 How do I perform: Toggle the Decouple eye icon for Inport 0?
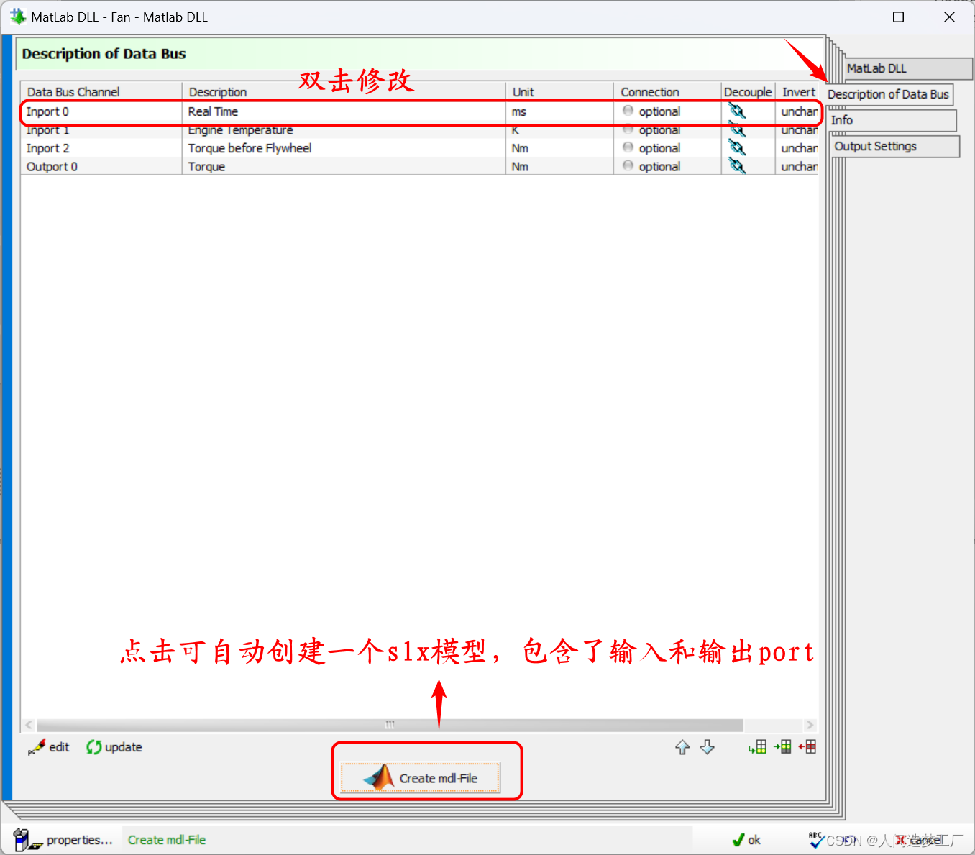(737, 111)
